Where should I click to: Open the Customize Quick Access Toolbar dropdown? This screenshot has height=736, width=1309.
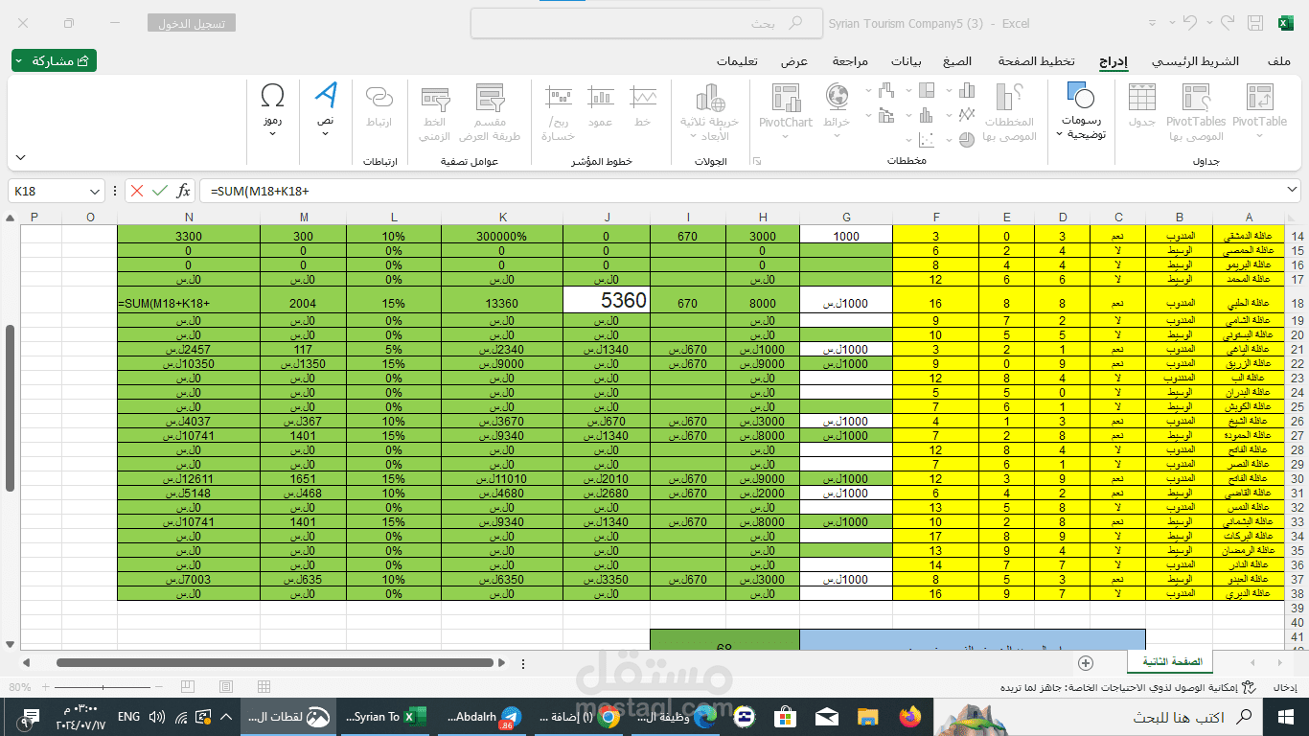pos(1150,23)
